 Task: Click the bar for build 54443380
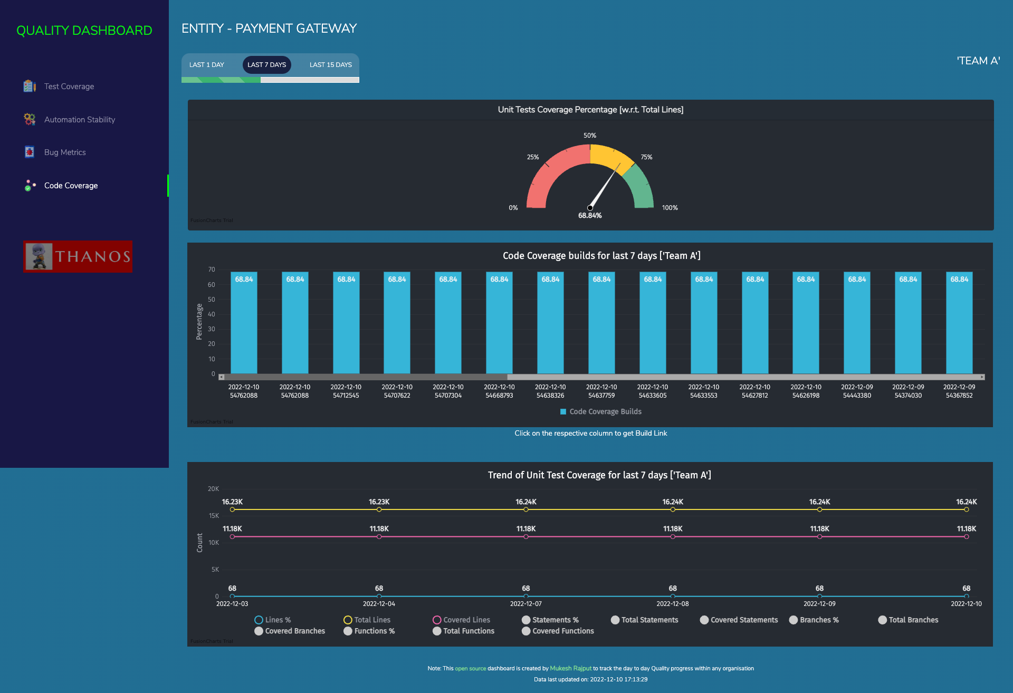tap(857, 323)
